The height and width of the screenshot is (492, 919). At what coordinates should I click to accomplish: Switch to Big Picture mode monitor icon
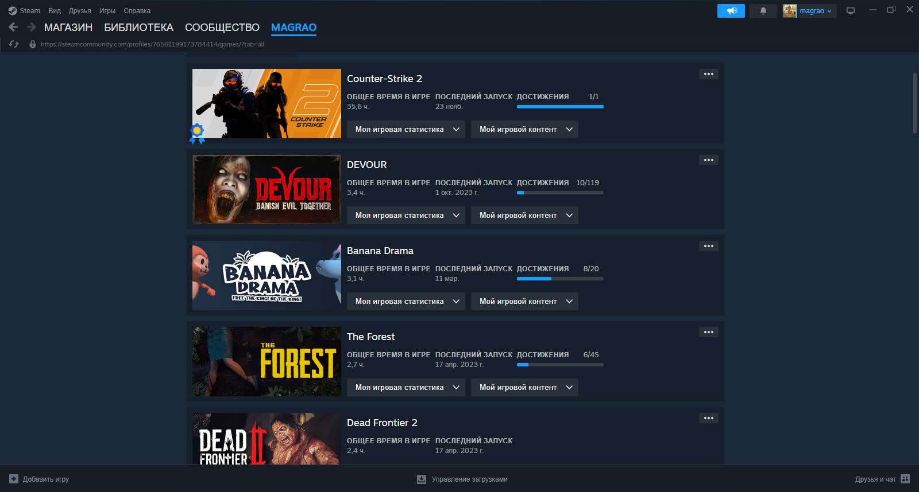[x=851, y=11]
